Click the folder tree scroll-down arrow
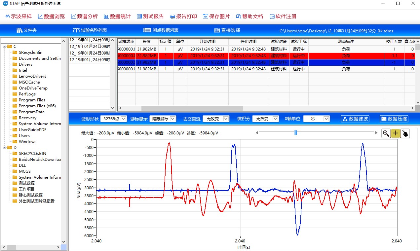Screen dimensions: 420x251 pyautogui.click(x=64, y=241)
